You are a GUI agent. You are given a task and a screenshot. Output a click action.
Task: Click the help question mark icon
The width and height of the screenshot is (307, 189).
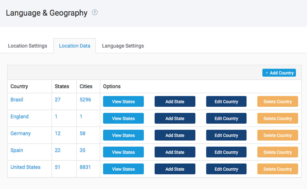pos(95,13)
